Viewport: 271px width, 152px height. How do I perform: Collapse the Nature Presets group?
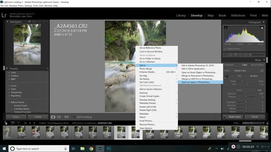[x=9, y=102]
